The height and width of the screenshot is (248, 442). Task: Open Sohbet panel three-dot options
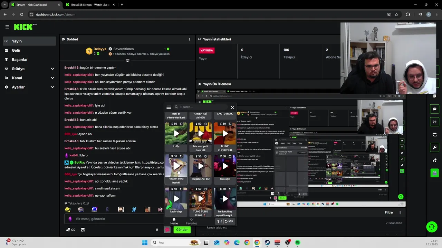point(190,39)
